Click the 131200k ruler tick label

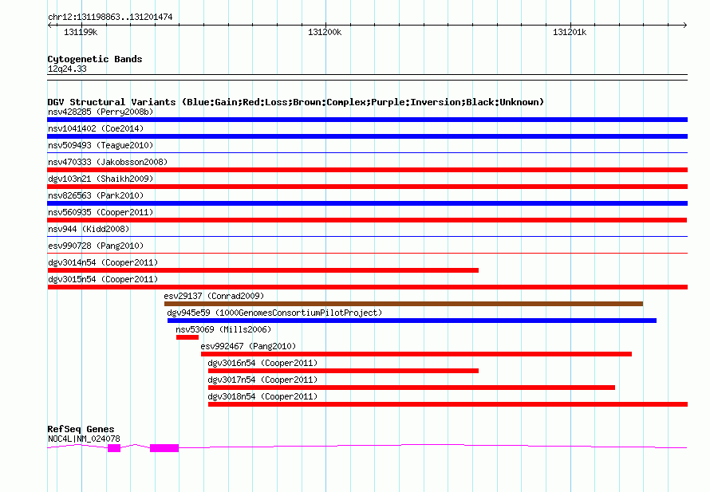pyautogui.click(x=325, y=32)
